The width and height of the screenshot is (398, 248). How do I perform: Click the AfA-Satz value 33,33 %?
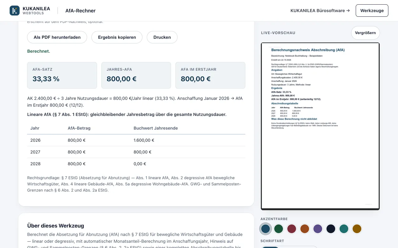coord(46,79)
